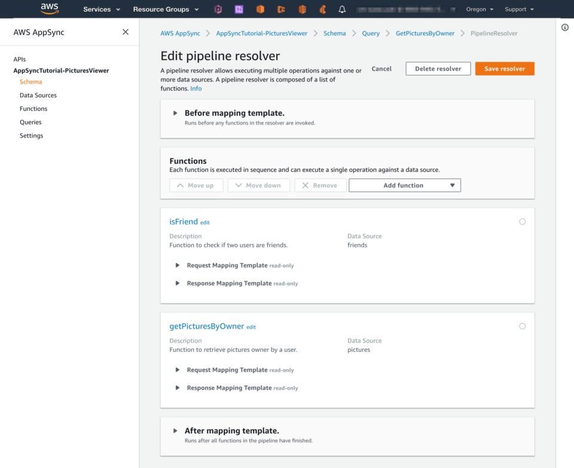Open the Add function dropdown
Viewport: 574px width, 468px height.
click(x=405, y=186)
